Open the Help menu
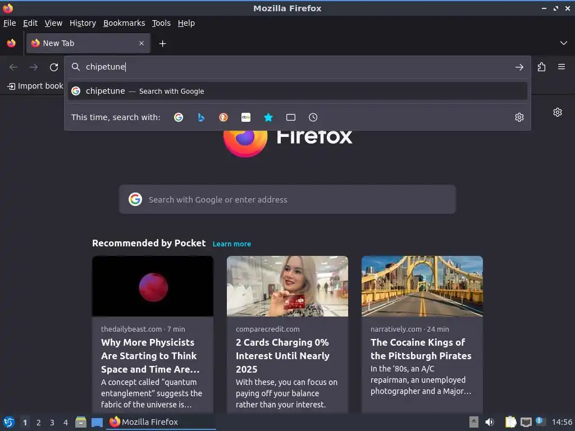575x431 pixels. 186,23
